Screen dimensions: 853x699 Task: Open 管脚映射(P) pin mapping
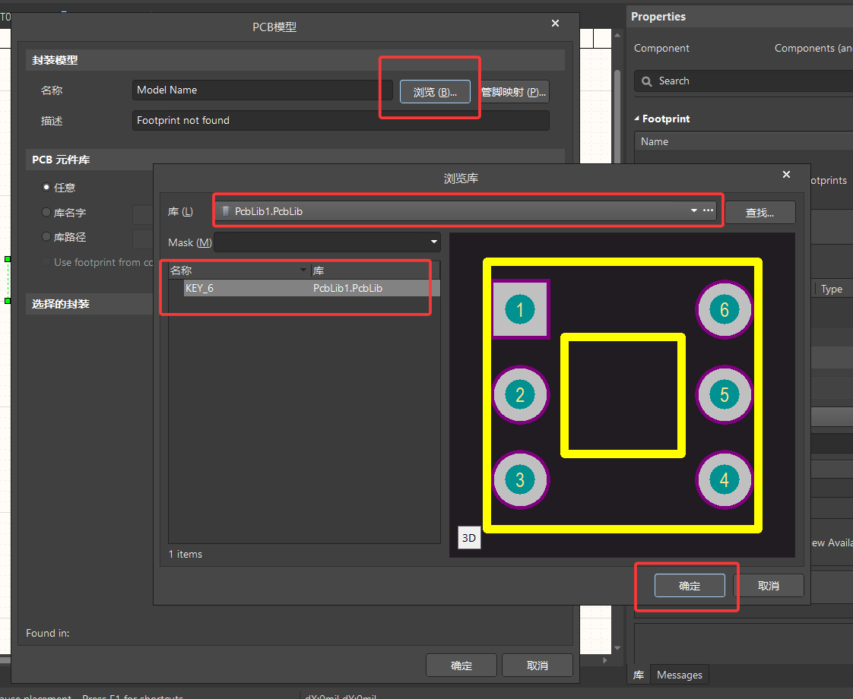pyautogui.click(x=514, y=91)
